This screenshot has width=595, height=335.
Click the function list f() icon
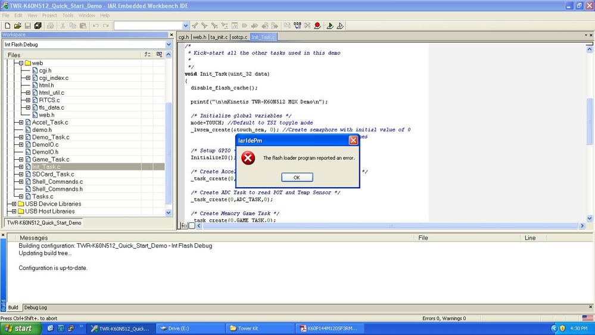(184, 225)
